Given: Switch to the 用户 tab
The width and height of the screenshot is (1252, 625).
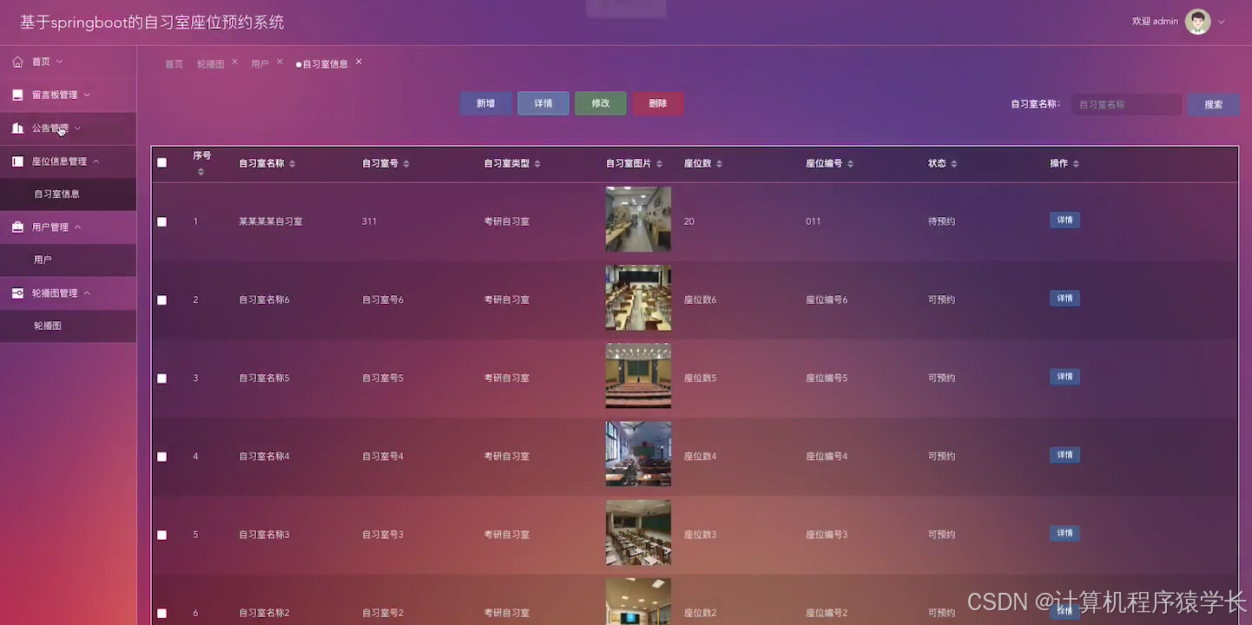Looking at the screenshot, I should pyautogui.click(x=260, y=64).
